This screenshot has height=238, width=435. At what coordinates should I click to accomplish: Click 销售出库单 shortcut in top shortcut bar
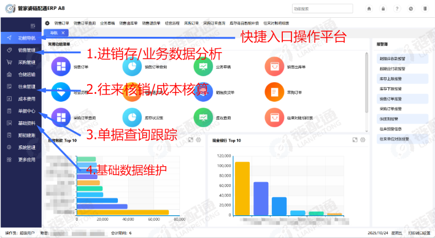pos(128,23)
